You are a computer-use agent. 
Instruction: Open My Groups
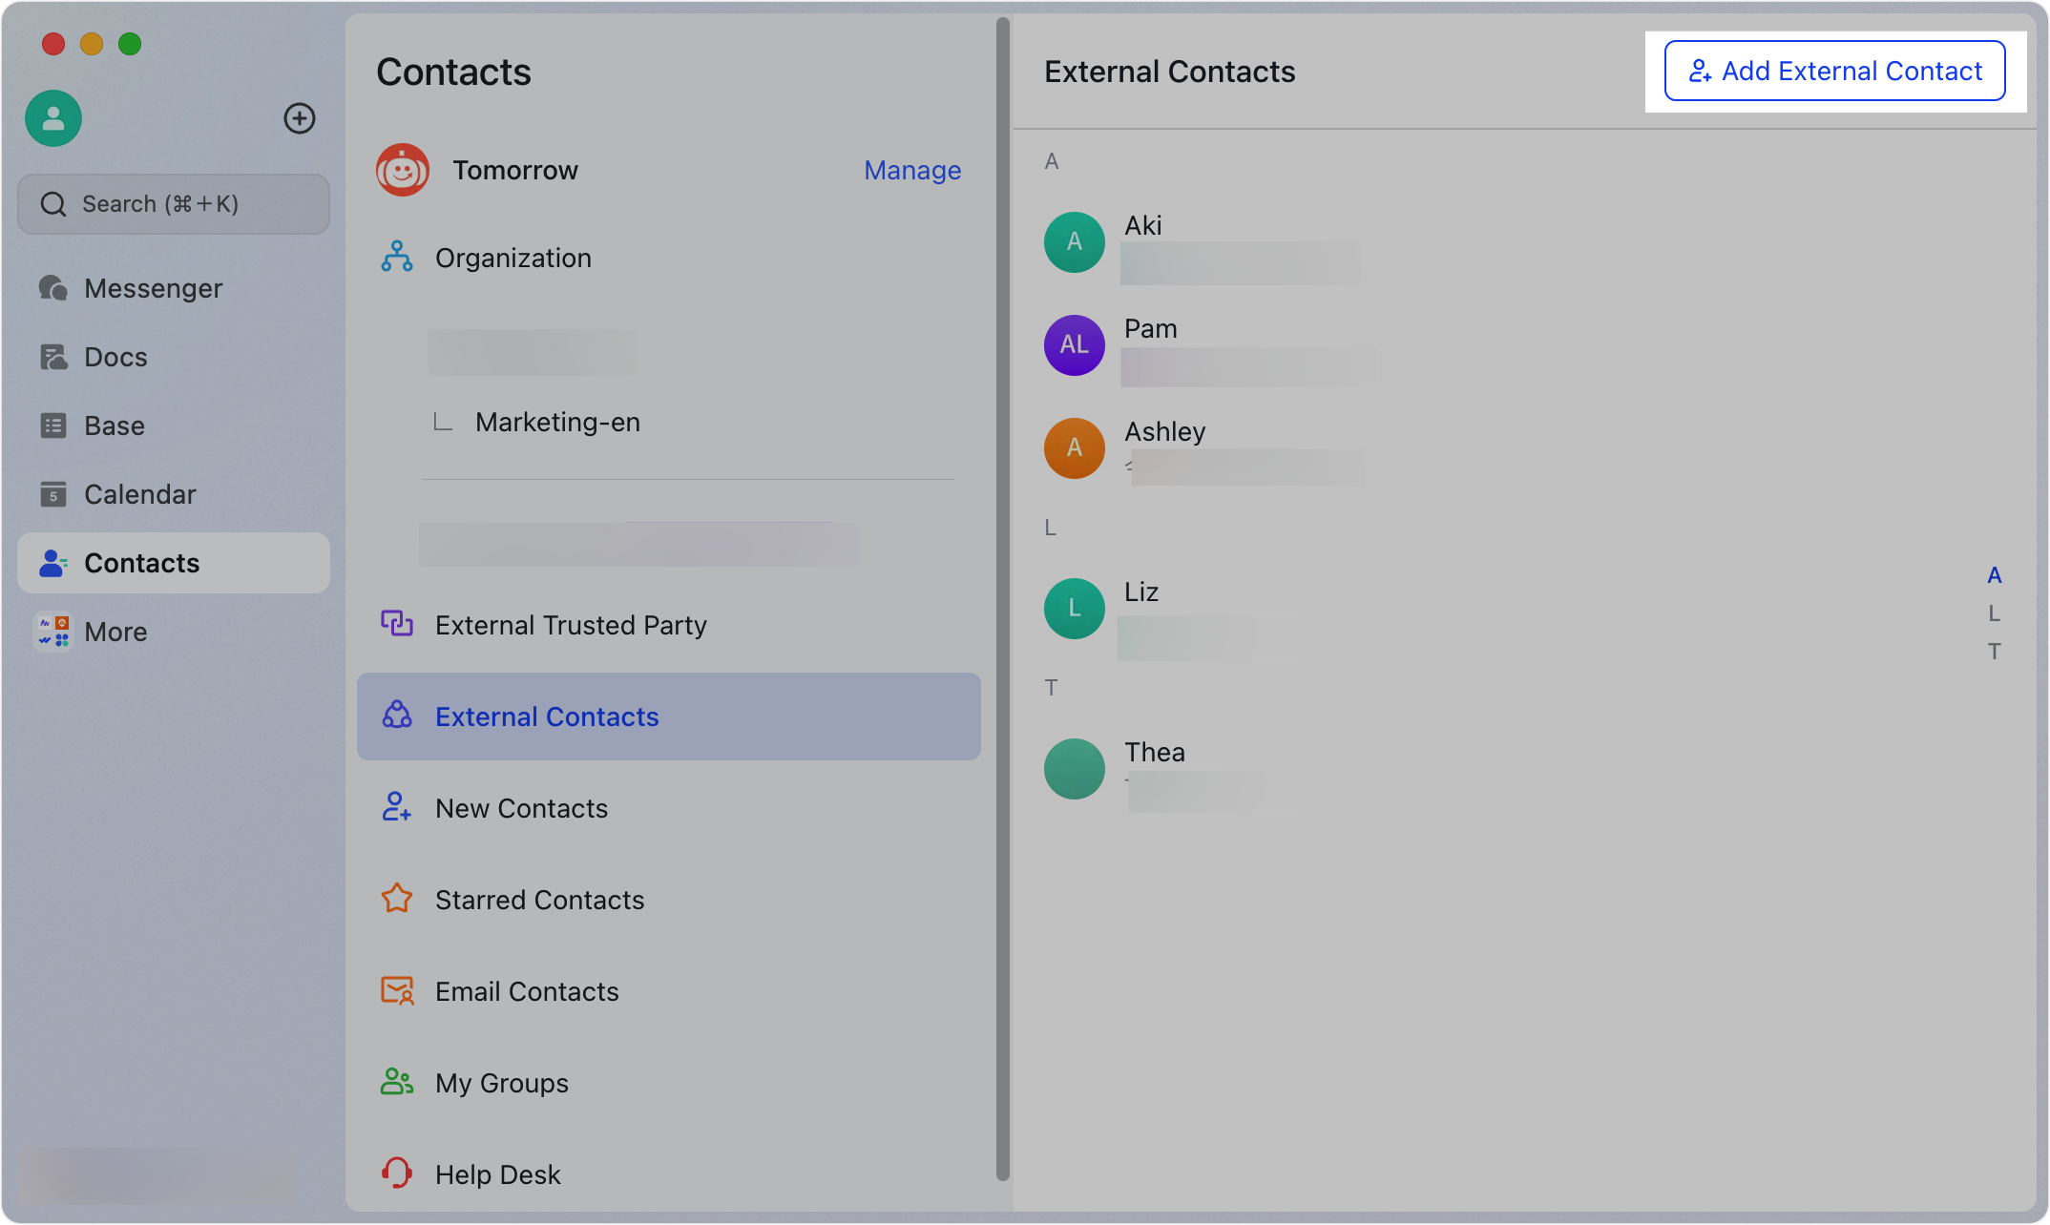501,1082
